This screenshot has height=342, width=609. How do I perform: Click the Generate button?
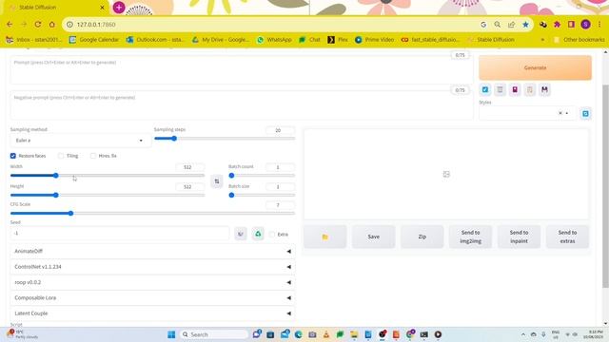pos(535,67)
